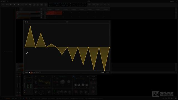Select the fourth downward dip curve point
The image size is (178, 100).
(94, 69)
